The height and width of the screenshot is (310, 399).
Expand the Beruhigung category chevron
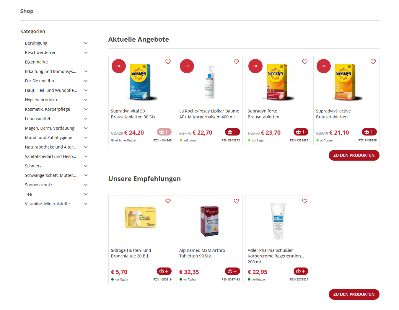86,43
